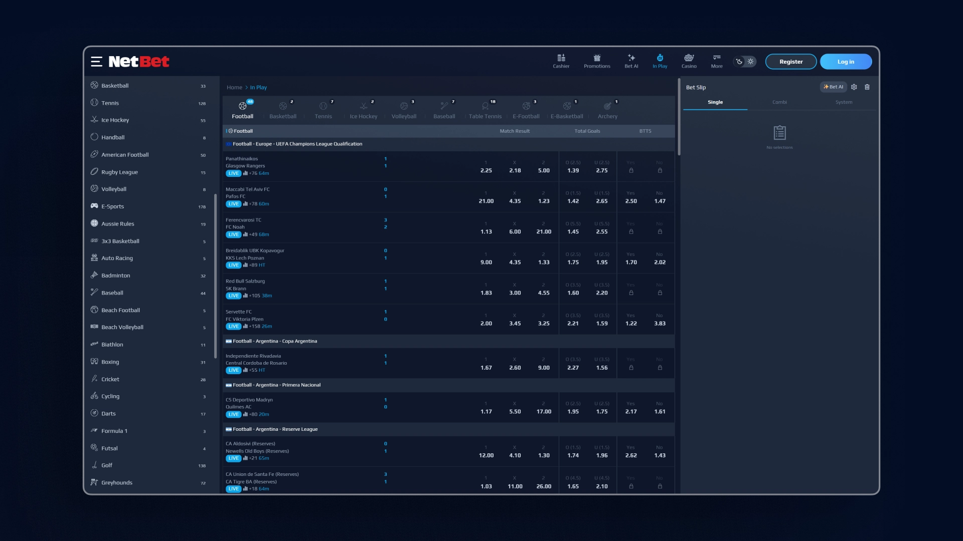Open E-Sports in the sidebar
Viewport: 963px width, 541px height.
(148, 206)
